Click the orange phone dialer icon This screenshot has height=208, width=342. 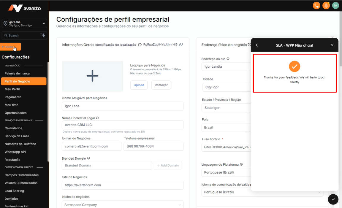(x=316, y=5)
